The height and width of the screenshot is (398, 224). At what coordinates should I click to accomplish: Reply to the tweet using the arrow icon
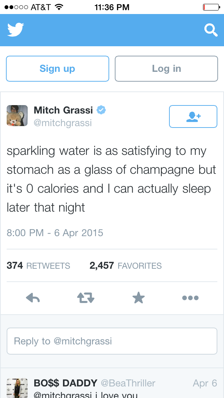pyautogui.click(x=33, y=298)
